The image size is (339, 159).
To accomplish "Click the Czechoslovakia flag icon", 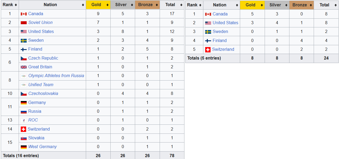I will [x=24, y=94].
